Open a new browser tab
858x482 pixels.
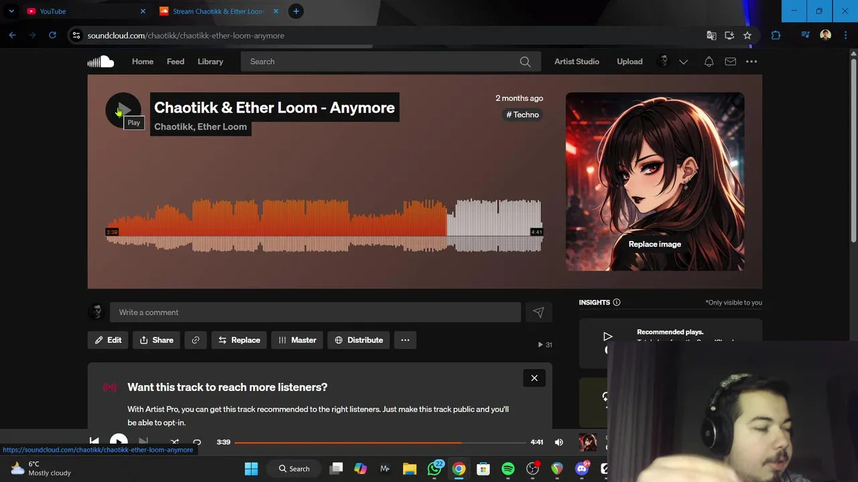tap(296, 11)
